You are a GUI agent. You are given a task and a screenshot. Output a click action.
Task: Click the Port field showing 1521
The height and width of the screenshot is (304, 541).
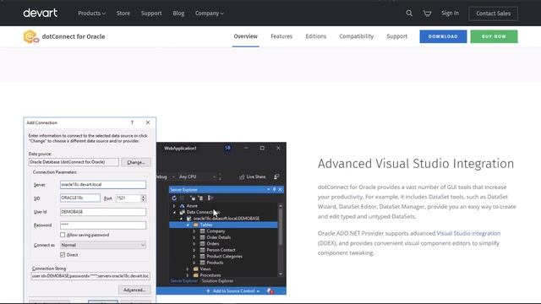coord(128,198)
